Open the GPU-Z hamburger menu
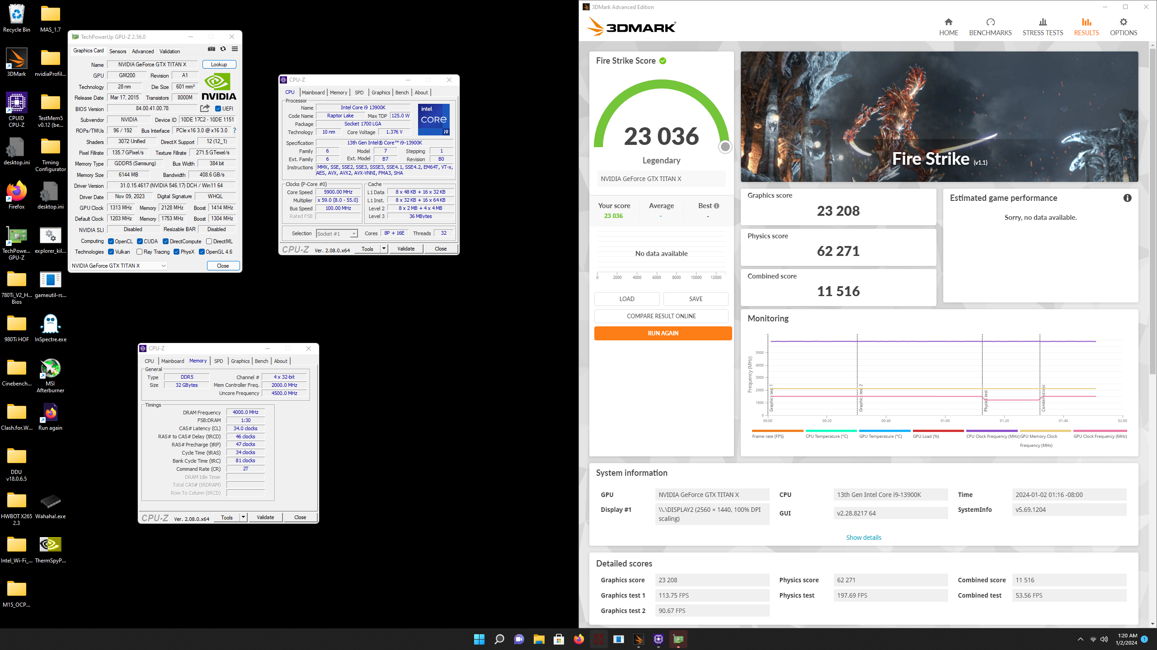1157x650 pixels. (235, 49)
